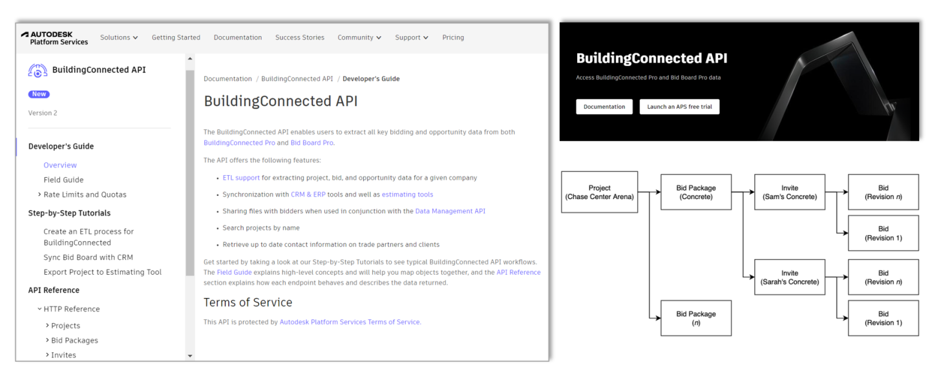Select Overview in Developer's Guide
Image resolution: width=941 pixels, height=380 pixels.
click(x=60, y=165)
